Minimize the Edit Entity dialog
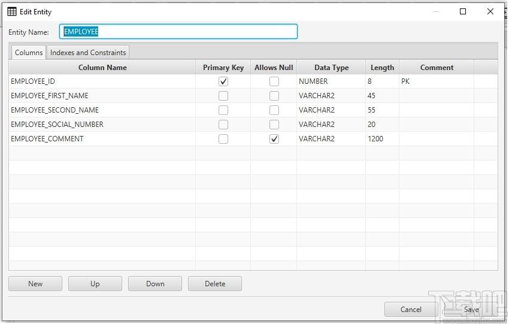This screenshot has height=324, width=509. (435, 11)
